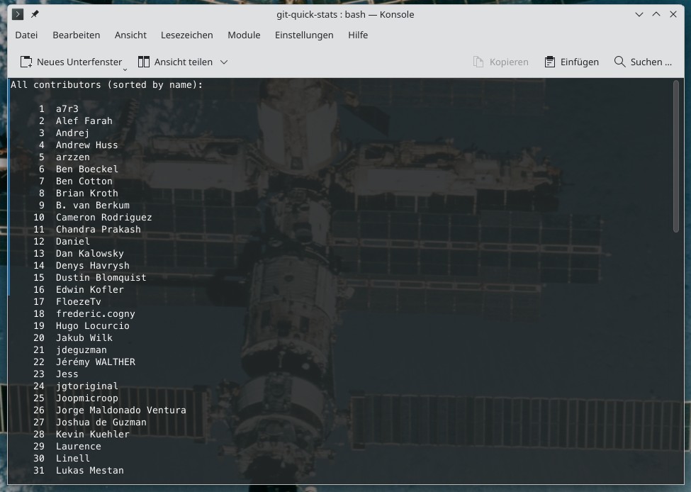Click the keep-below down-arrow title bar button
Image resolution: width=691 pixels, height=492 pixels.
click(640, 14)
